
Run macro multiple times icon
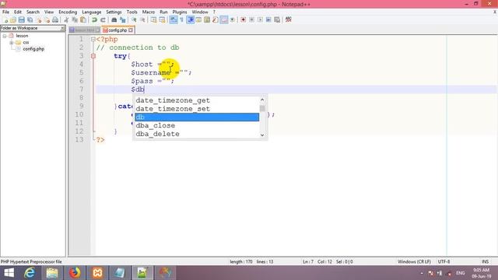point(268,19)
